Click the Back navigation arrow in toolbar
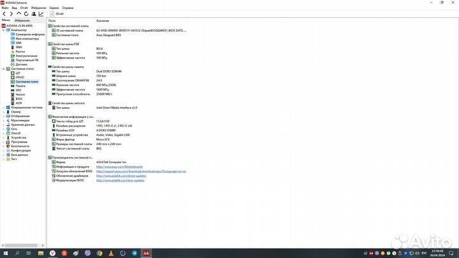 coord(3,13)
